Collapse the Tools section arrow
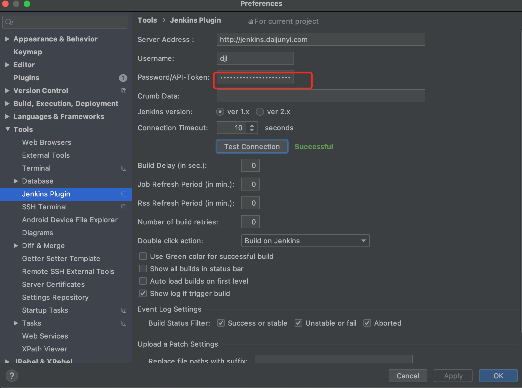 click(x=8, y=129)
